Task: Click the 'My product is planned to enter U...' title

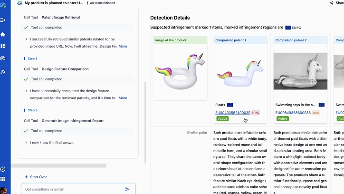Action: tap(54, 3)
